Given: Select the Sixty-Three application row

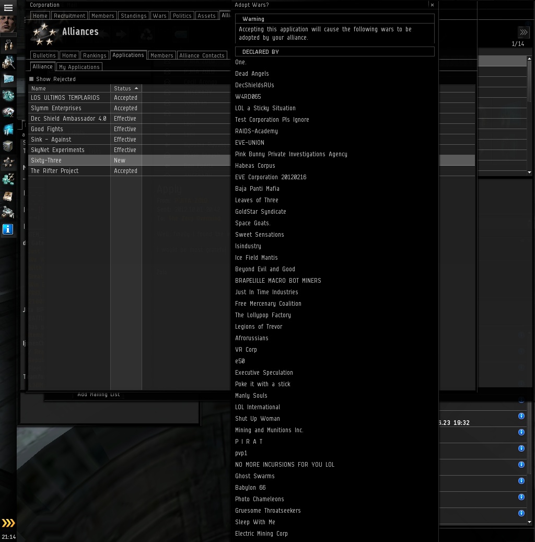Looking at the screenshot, I should click(129, 160).
